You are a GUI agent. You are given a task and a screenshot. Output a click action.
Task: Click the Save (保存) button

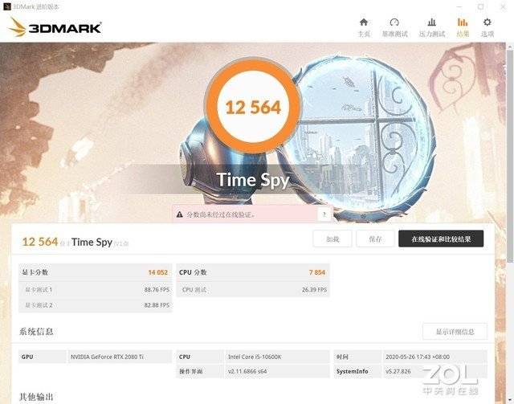coord(375,239)
